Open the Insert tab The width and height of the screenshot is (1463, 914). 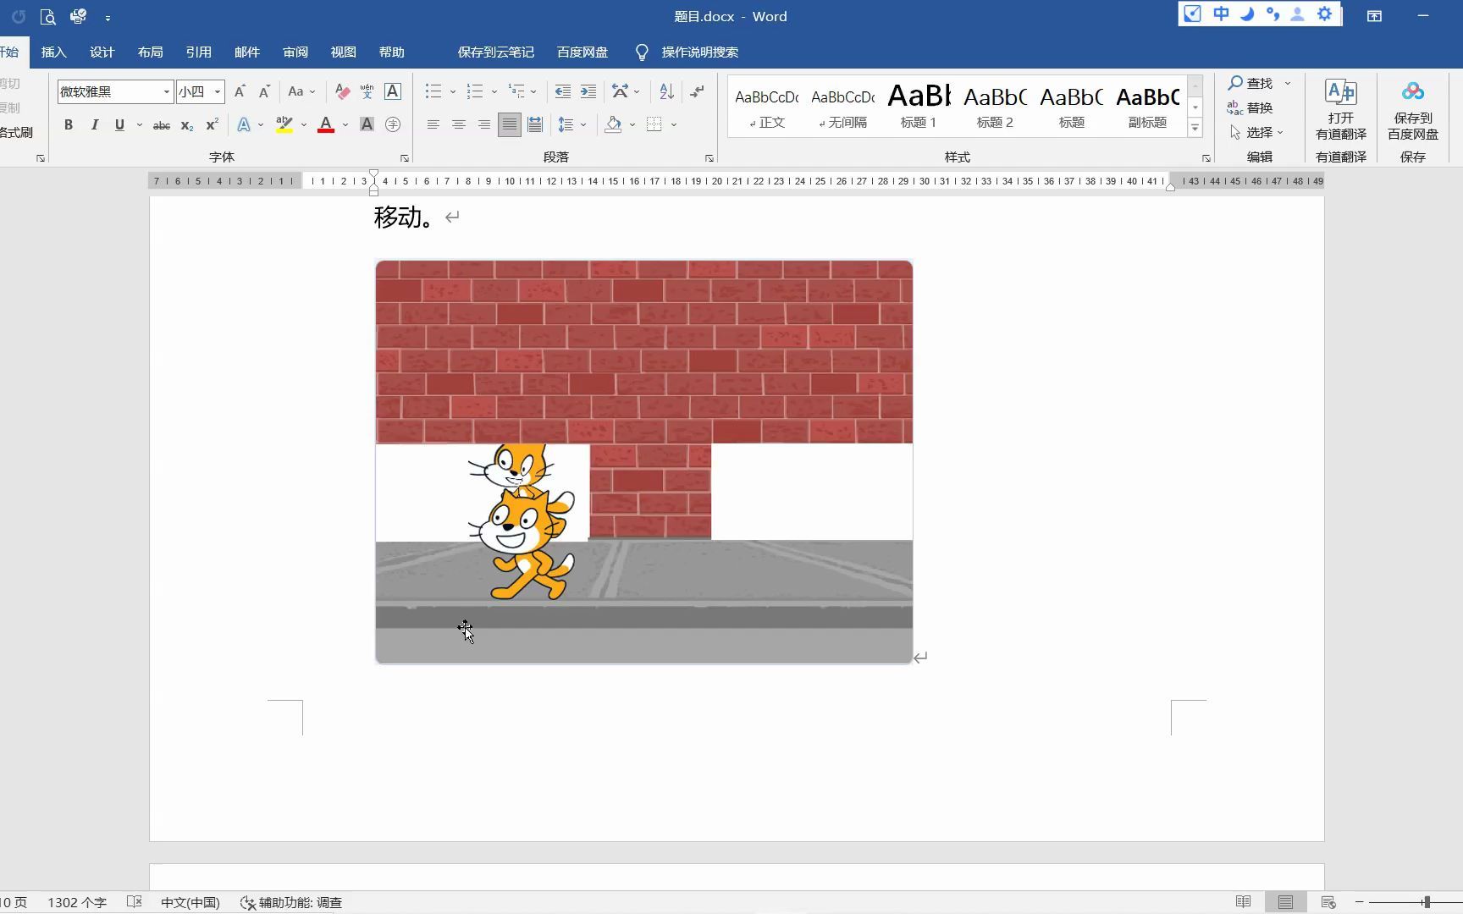(x=53, y=52)
